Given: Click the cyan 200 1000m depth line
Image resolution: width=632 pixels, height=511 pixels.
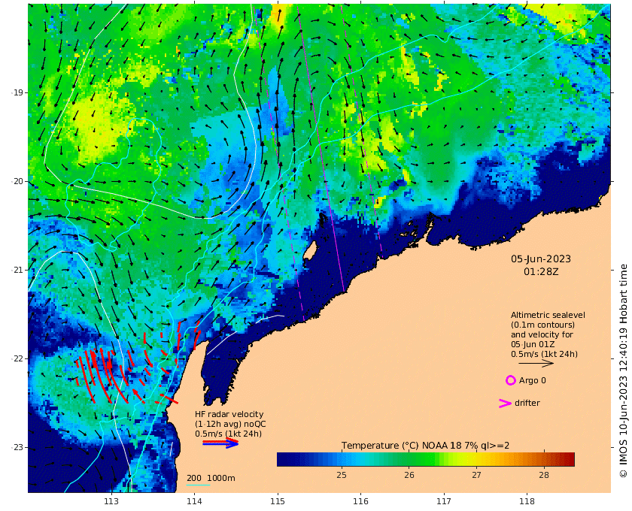Looking at the screenshot, I should (198, 485).
